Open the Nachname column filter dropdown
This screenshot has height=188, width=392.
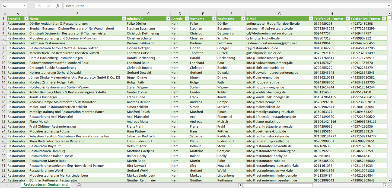point(243,19)
